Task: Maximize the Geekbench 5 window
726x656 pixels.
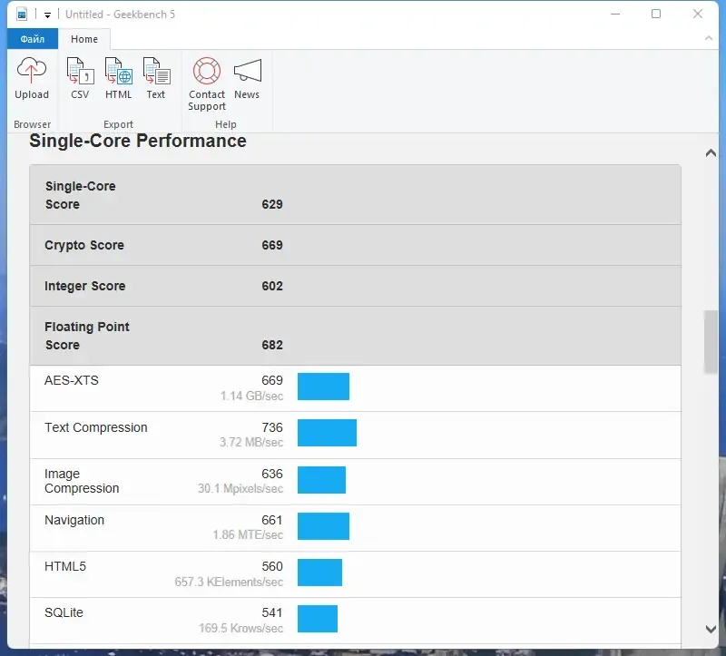Action: (x=656, y=14)
